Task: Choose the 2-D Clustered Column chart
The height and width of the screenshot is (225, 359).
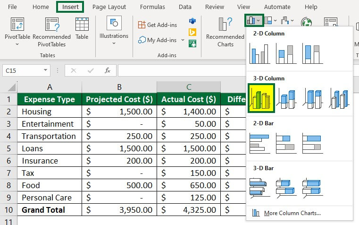Action: [260, 53]
